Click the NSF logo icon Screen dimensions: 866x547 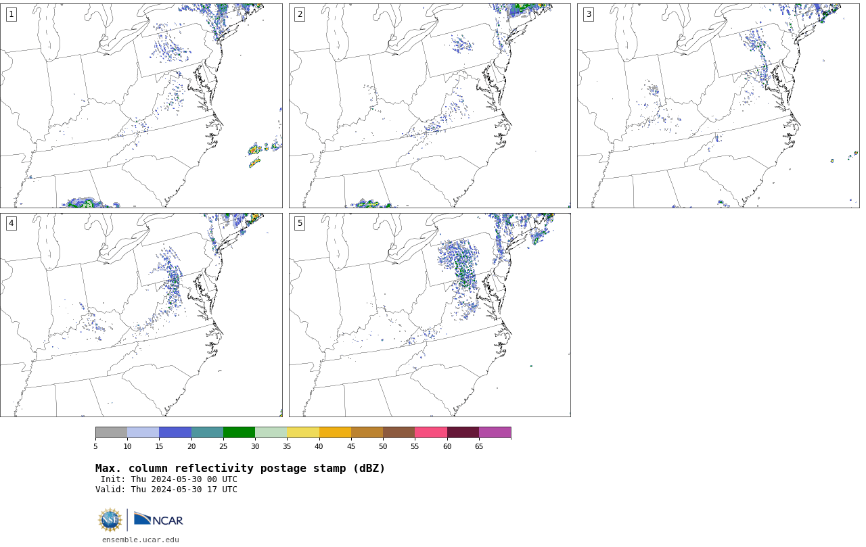pos(110,520)
